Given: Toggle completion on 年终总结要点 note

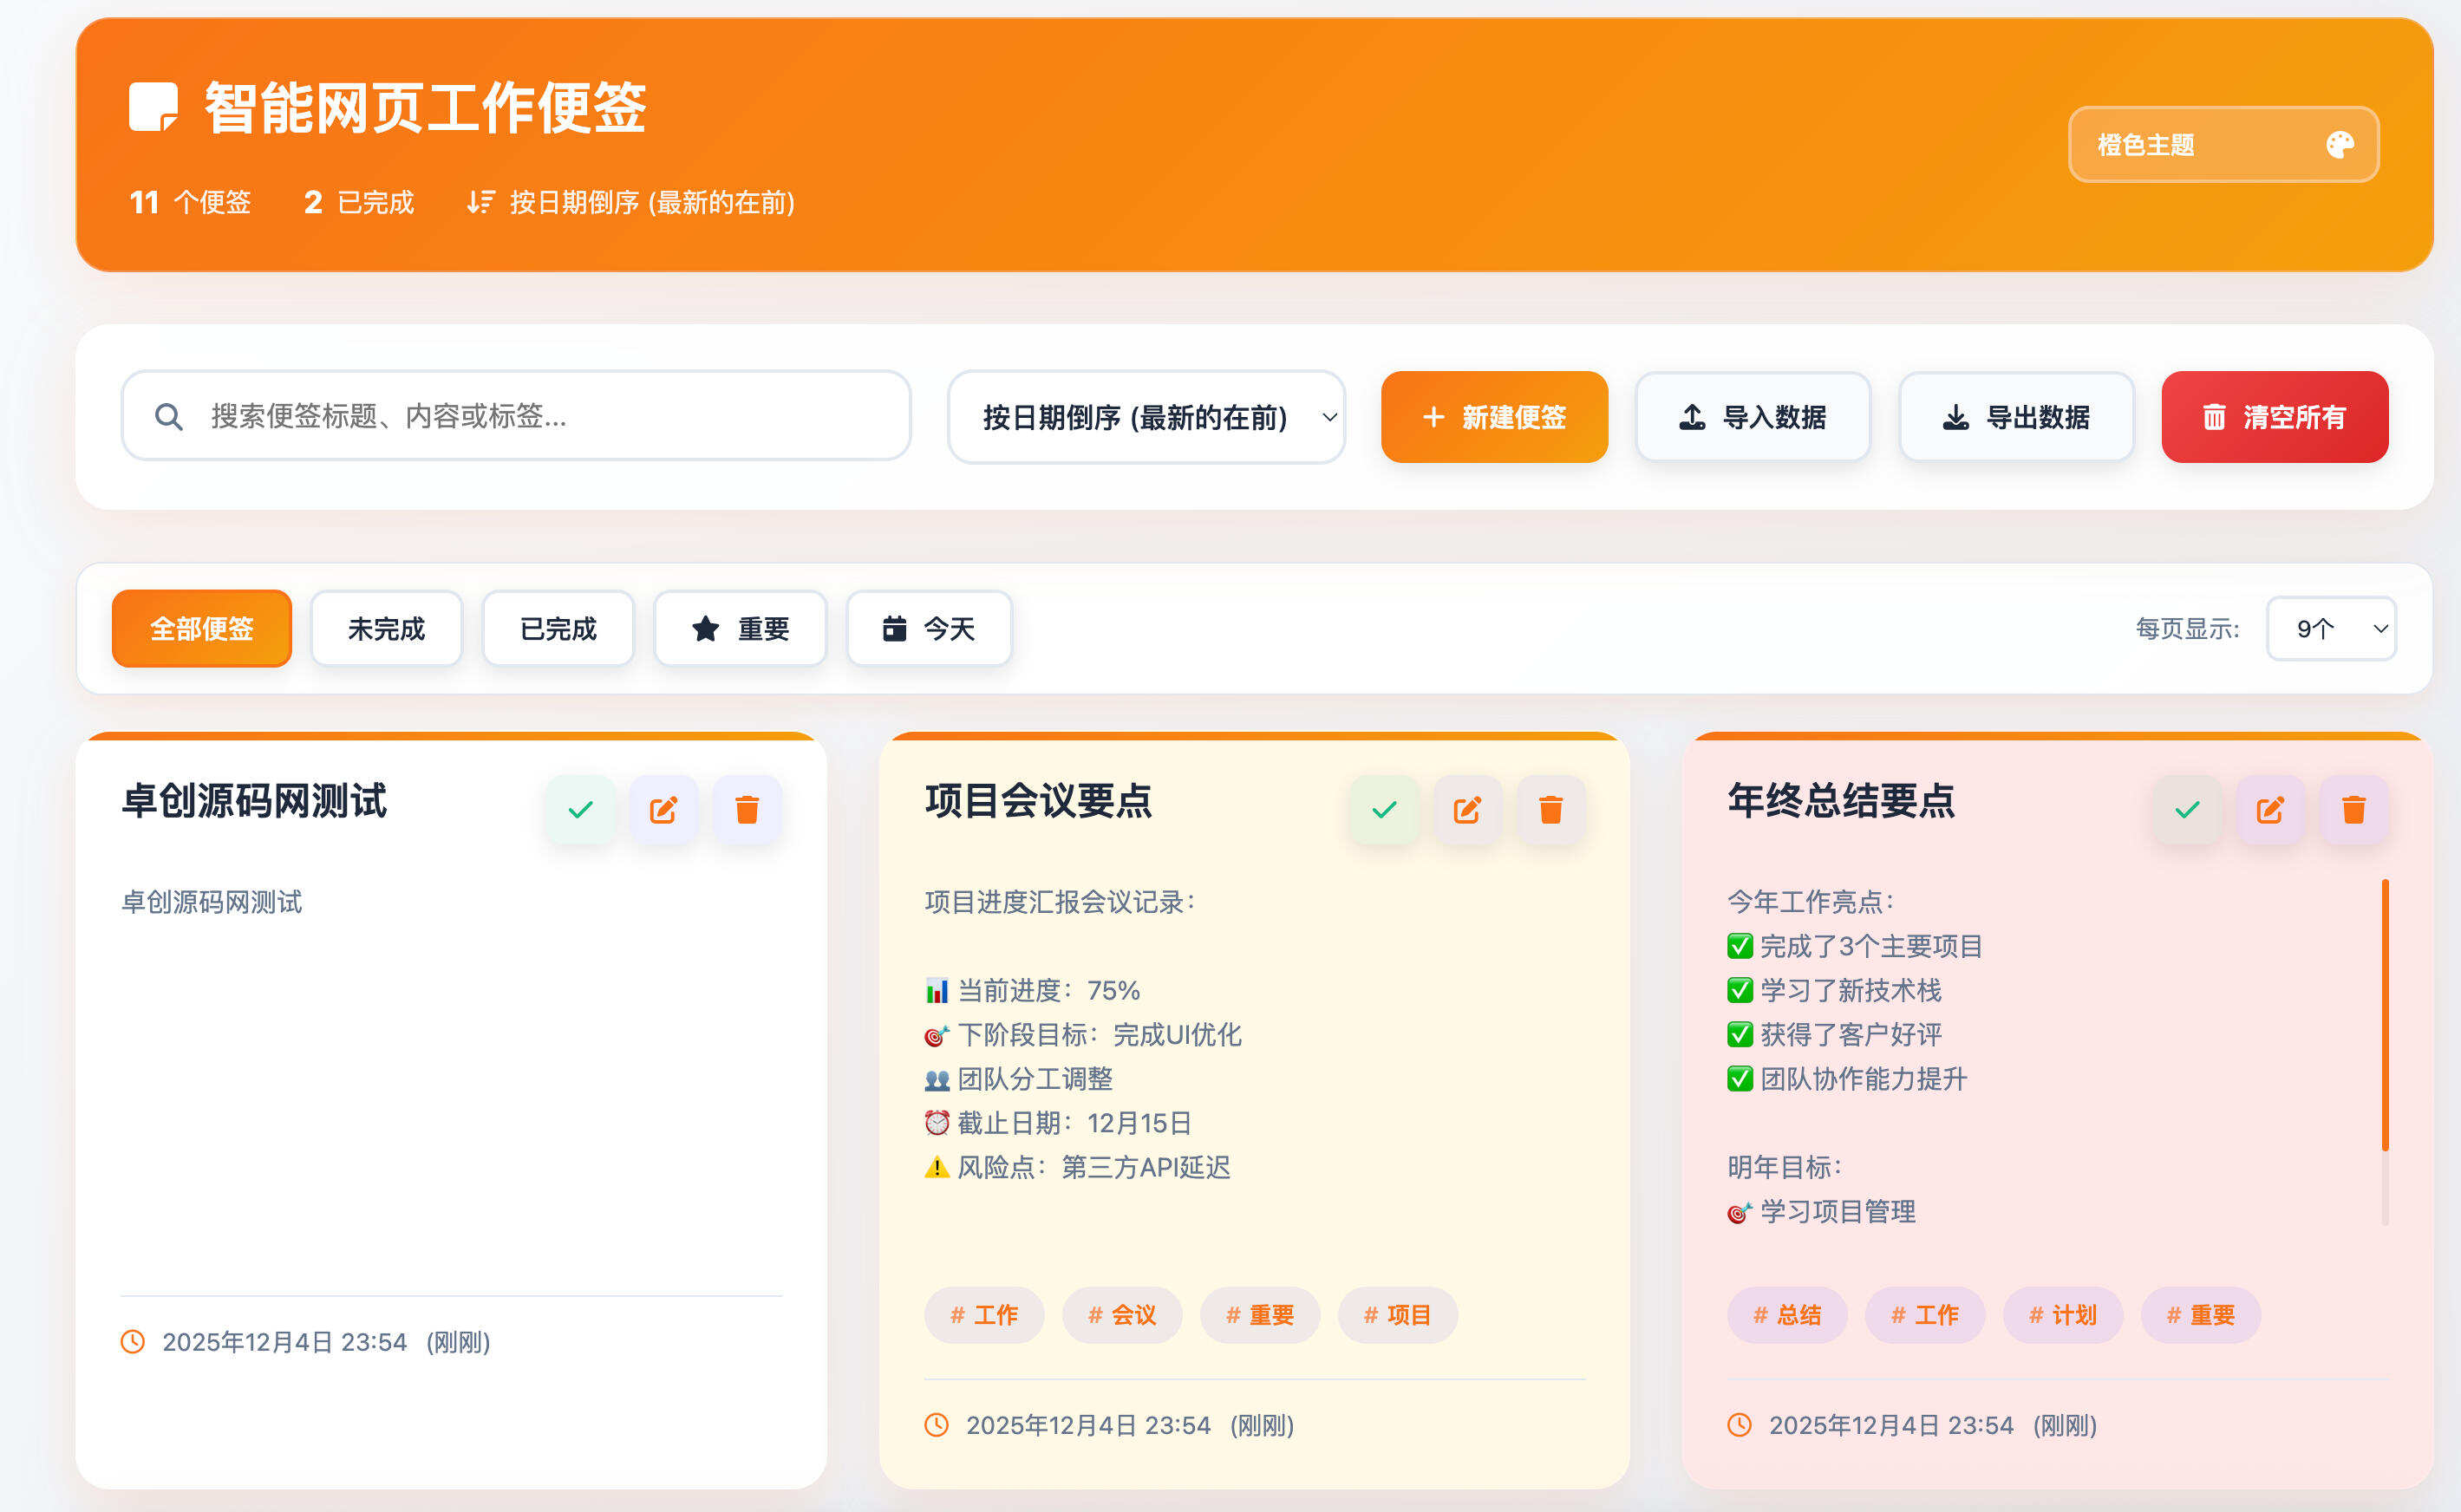Looking at the screenshot, I should coord(2187,810).
